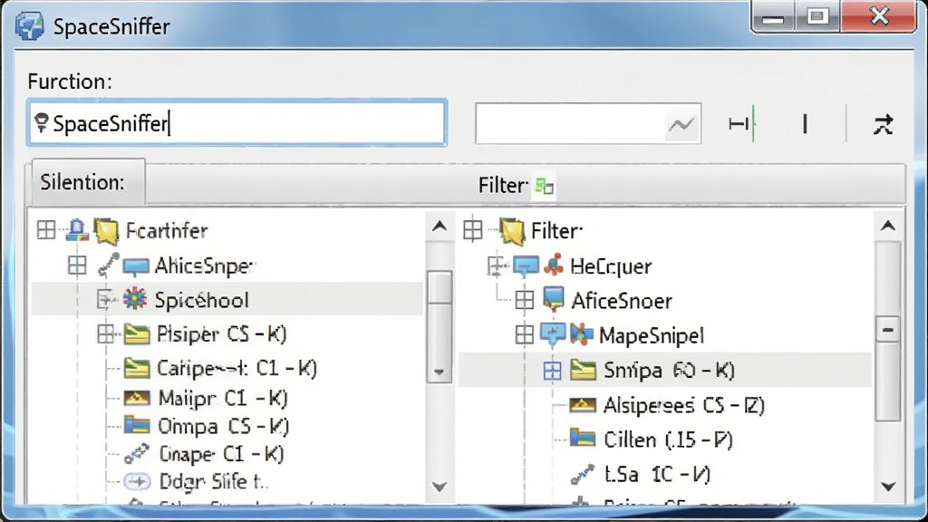Image resolution: width=928 pixels, height=522 pixels.
Task: Click the bell icon beside Fcartinfer
Action: 77,229
